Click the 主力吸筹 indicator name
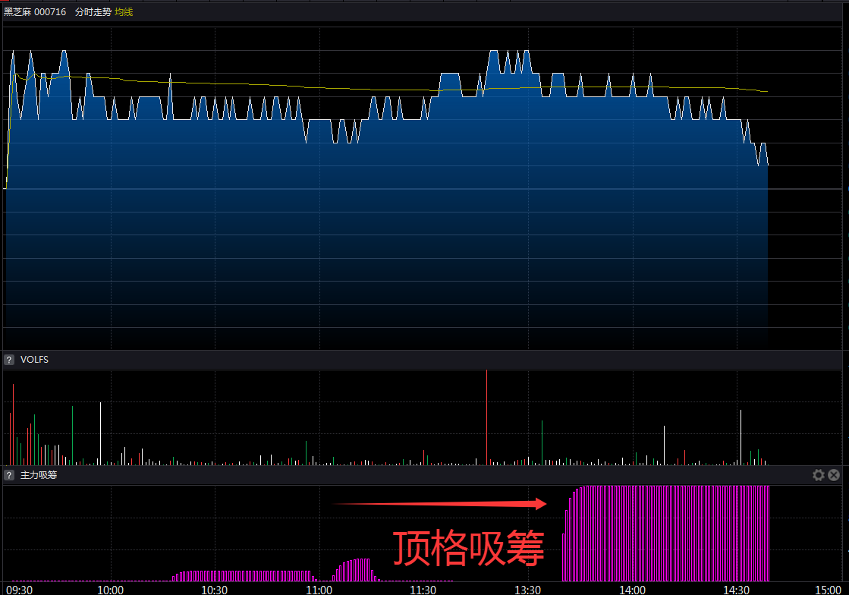849x595 pixels. click(x=39, y=475)
